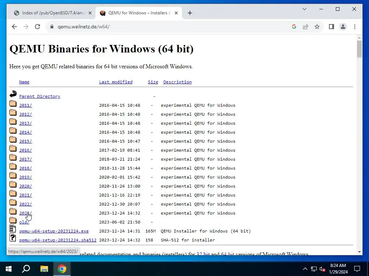The image size is (369, 276).
Task: Open the 2019/ folder link
Action: click(x=26, y=177)
